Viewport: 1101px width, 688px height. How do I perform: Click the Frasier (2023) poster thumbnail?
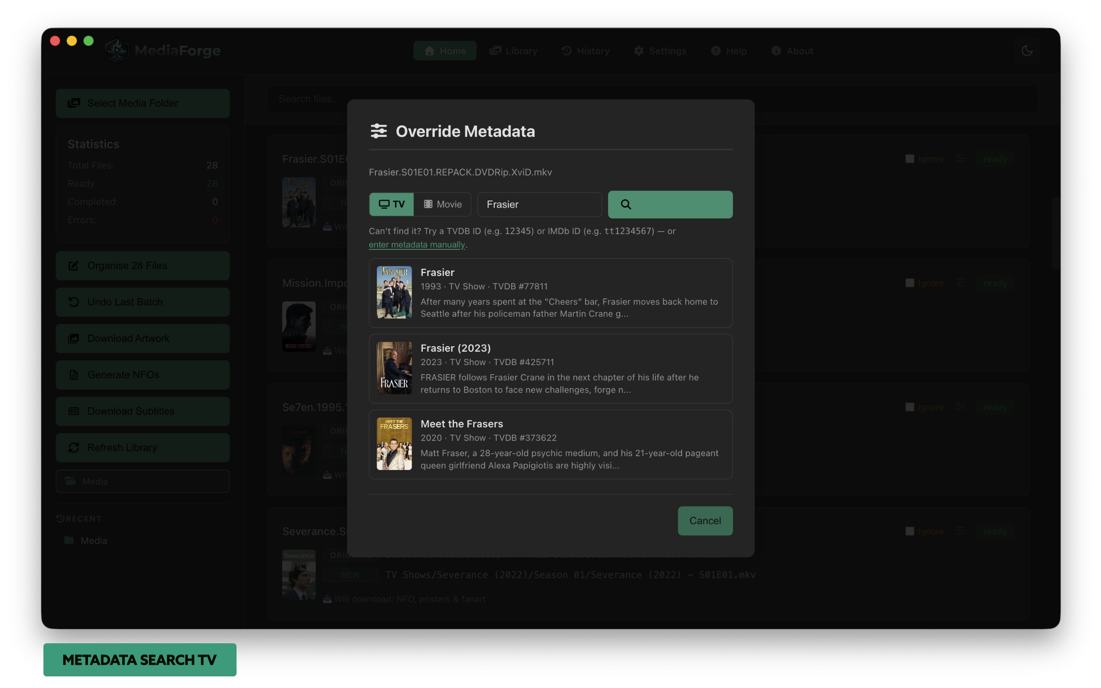pos(394,368)
